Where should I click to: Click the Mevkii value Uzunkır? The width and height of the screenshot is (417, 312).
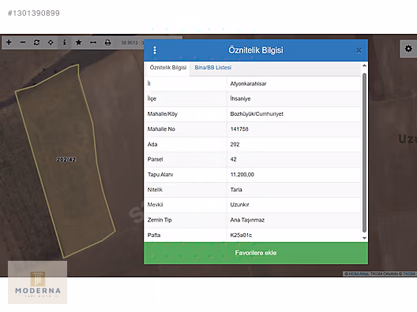tap(239, 205)
